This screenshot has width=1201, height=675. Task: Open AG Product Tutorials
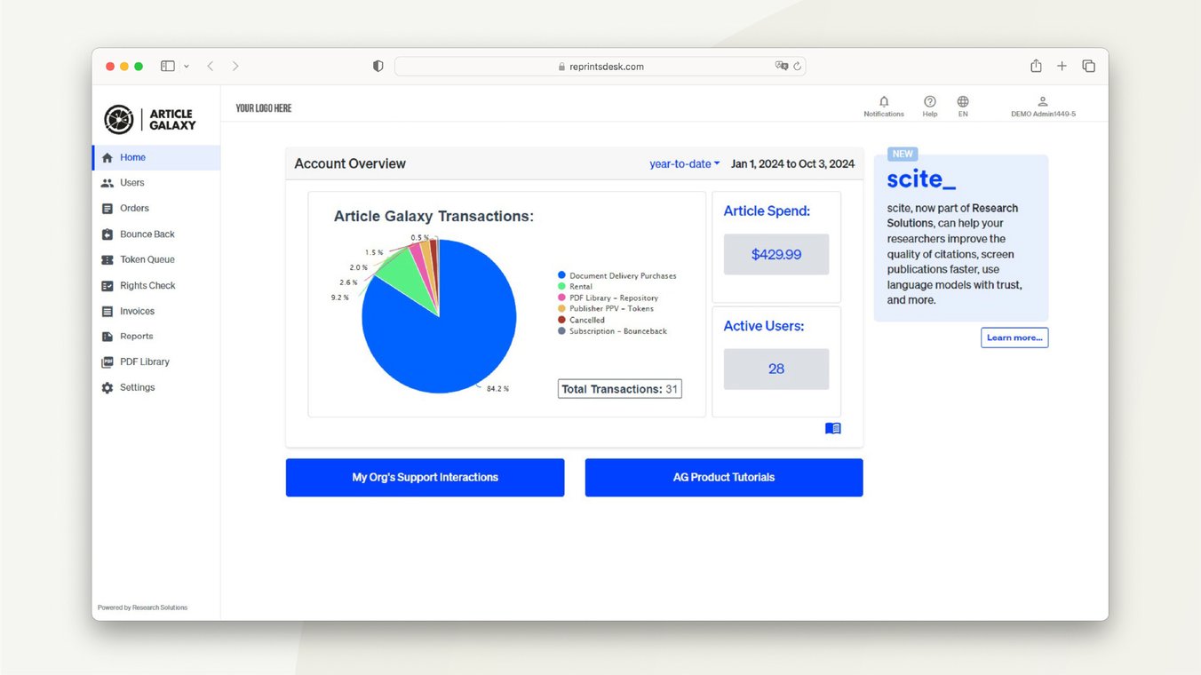[724, 478]
